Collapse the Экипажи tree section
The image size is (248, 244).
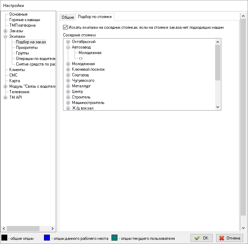[6, 36]
